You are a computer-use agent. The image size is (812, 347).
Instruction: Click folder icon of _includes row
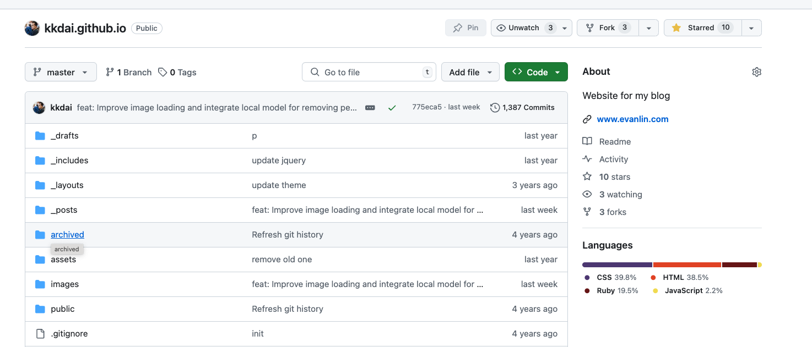(40, 161)
